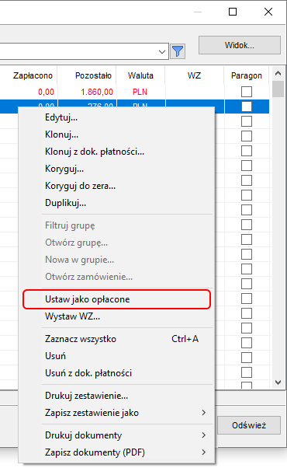Click the vertical scrollbar thumb
Viewport: 287px width, 468px height.
pyautogui.click(x=278, y=89)
